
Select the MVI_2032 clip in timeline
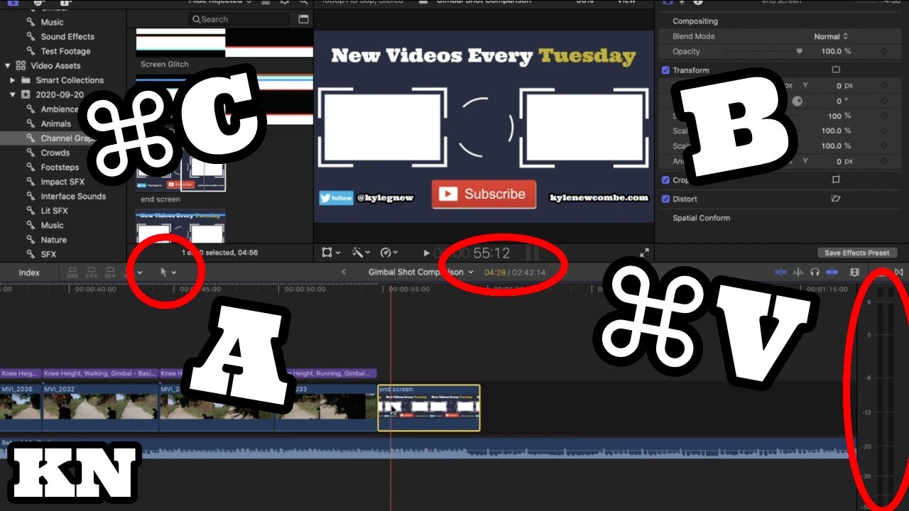click(x=100, y=408)
